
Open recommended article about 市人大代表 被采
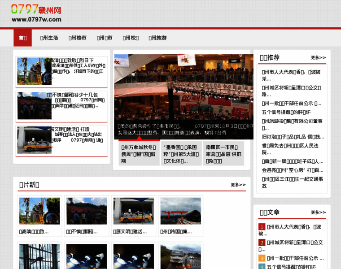[291, 75]
